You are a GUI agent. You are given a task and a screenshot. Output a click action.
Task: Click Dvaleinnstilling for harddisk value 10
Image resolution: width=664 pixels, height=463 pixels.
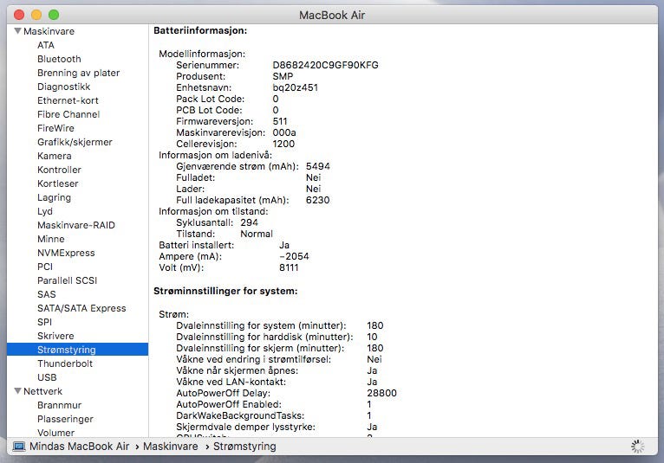[372, 337]
